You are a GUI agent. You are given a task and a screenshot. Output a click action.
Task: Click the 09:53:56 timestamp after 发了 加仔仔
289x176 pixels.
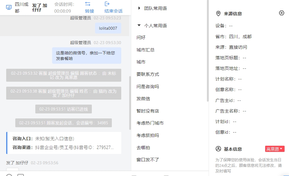[44, 163]
